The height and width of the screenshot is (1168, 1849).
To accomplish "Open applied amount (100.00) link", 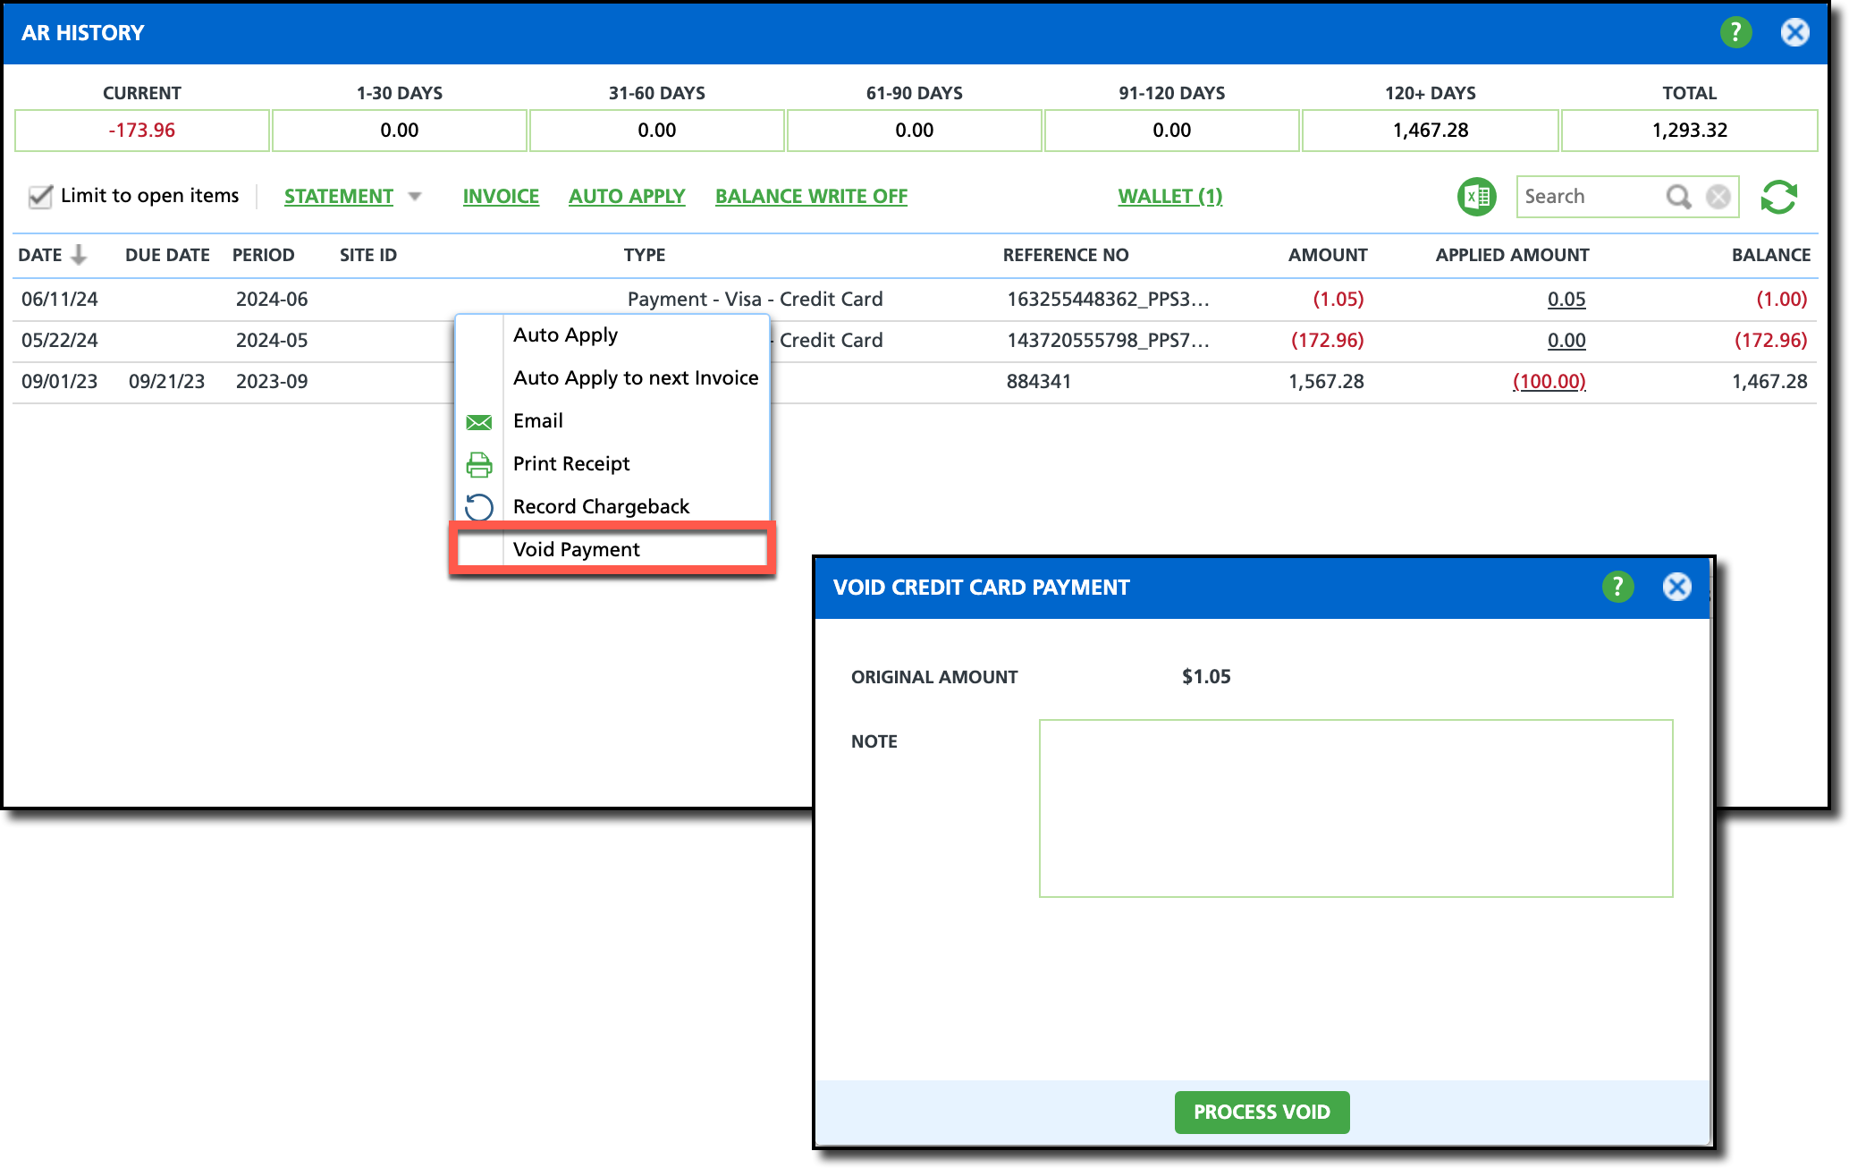I will click(1549, 382).
